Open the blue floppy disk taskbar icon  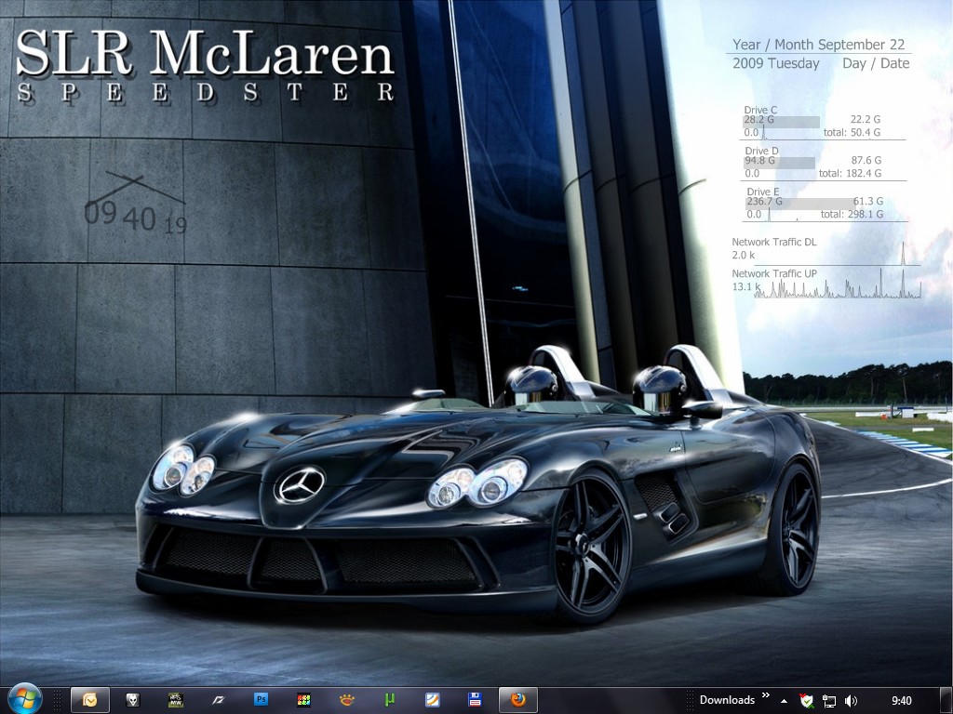tap(475, 699)
